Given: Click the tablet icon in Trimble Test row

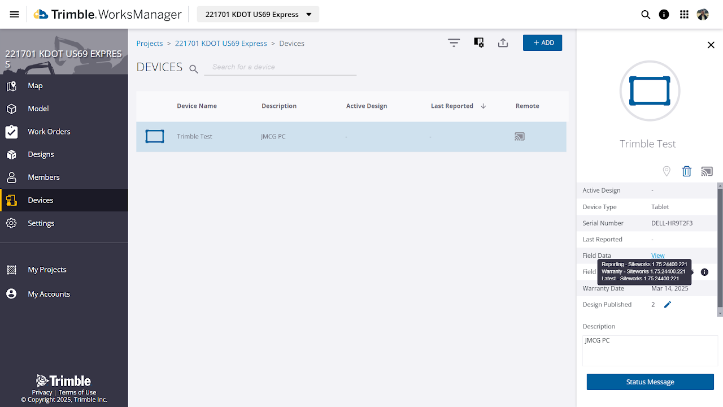Looking at the screenshot, I should point(155,136).
